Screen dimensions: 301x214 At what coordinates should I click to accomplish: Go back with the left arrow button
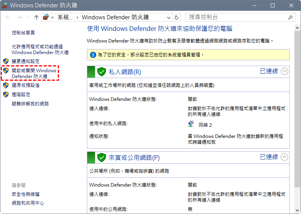8,17
